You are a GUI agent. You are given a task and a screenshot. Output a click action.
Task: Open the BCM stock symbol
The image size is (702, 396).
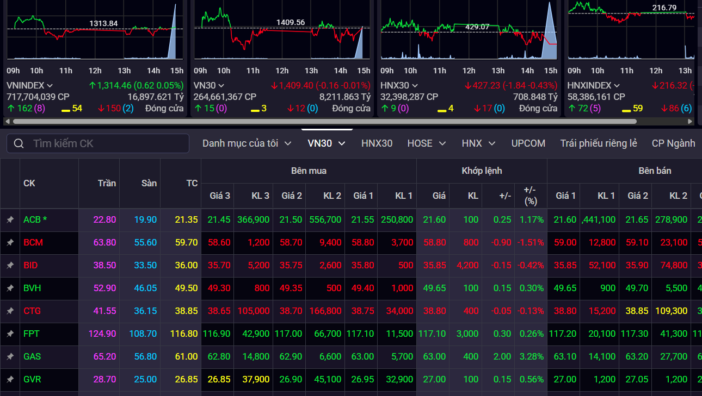pyautogui.click(x=33, y=243)
